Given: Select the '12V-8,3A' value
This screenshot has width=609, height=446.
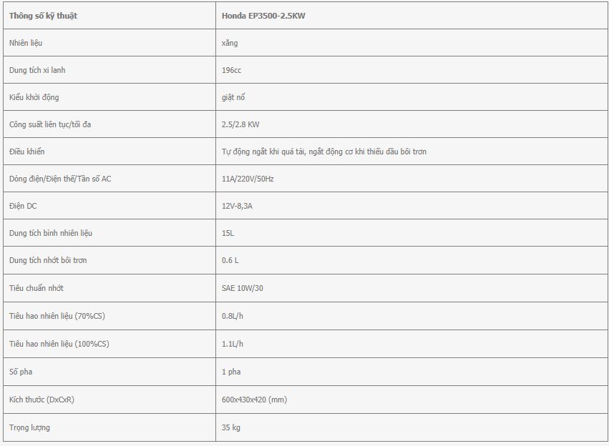Looking at the screenshot, I should click(237, 206).
